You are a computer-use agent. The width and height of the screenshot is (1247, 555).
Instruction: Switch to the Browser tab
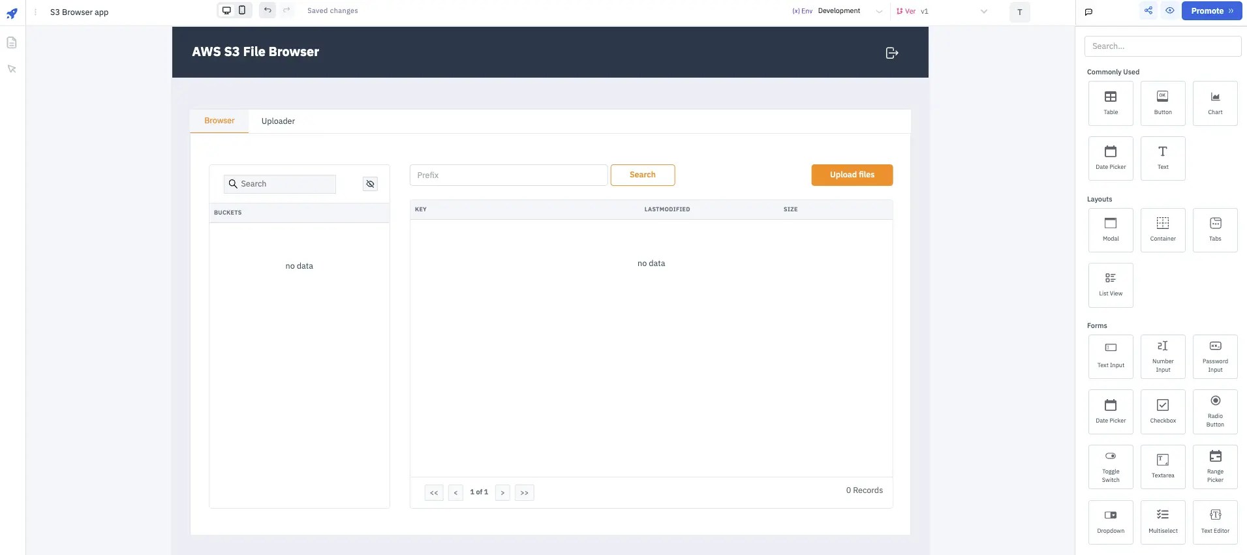[219, 121]
